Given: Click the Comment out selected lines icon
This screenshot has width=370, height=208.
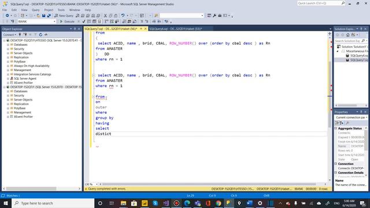Looking at the screenshot, I should [142, 21].
